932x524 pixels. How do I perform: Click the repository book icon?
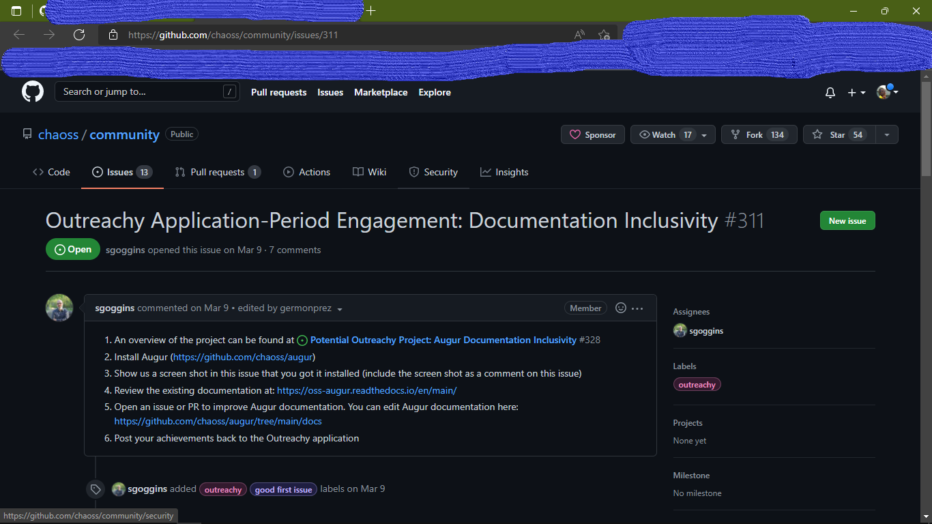point(27,134)
